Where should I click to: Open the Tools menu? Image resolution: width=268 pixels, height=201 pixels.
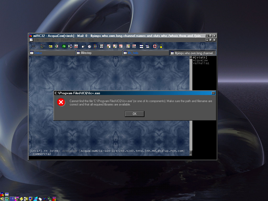pyautogui.click(x=46, y=40)
